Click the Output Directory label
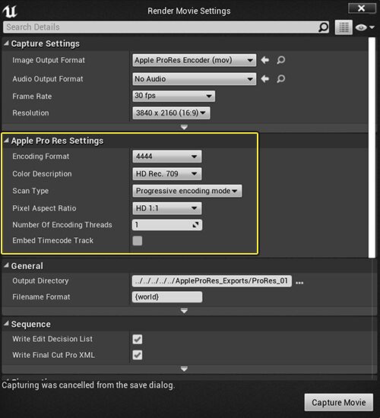Screen dimensions: 380x418 coord(40,280)
